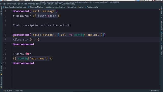Open the VCS menu
Image resolution: width=163 pixels, height=92 pixels.
pyautogui.click(x=61, y=4)
